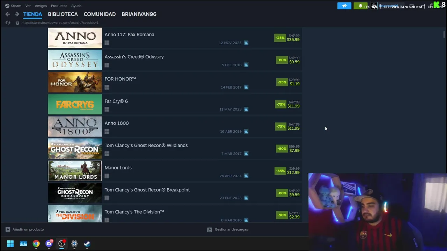Viewport: 447px width, 251px height.
Task: Click the Anno 1800 thumbnail
Action: click(75, 127)
